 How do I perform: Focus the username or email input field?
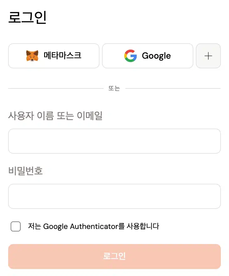(x=114, y=141)
